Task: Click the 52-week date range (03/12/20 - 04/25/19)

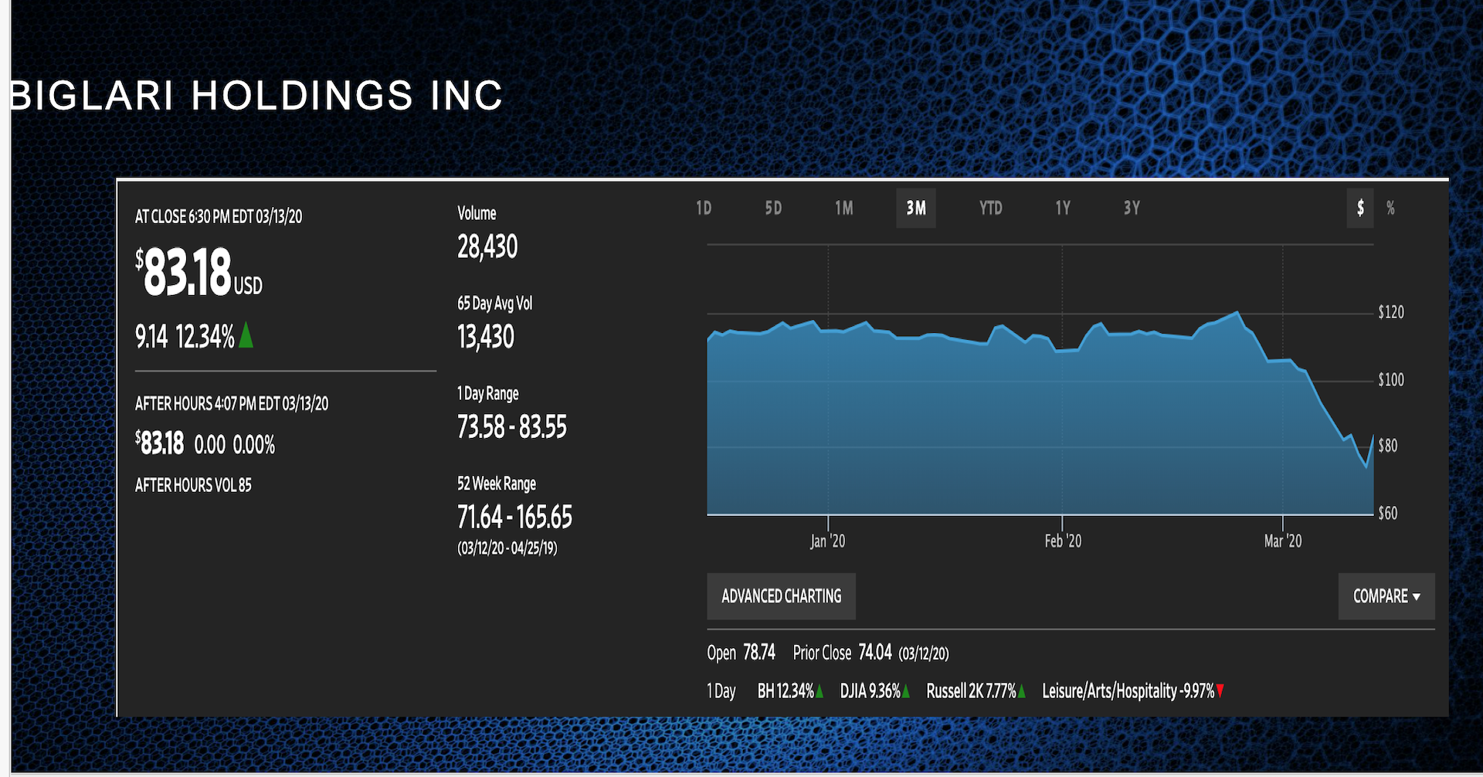Action: (507, 548)
